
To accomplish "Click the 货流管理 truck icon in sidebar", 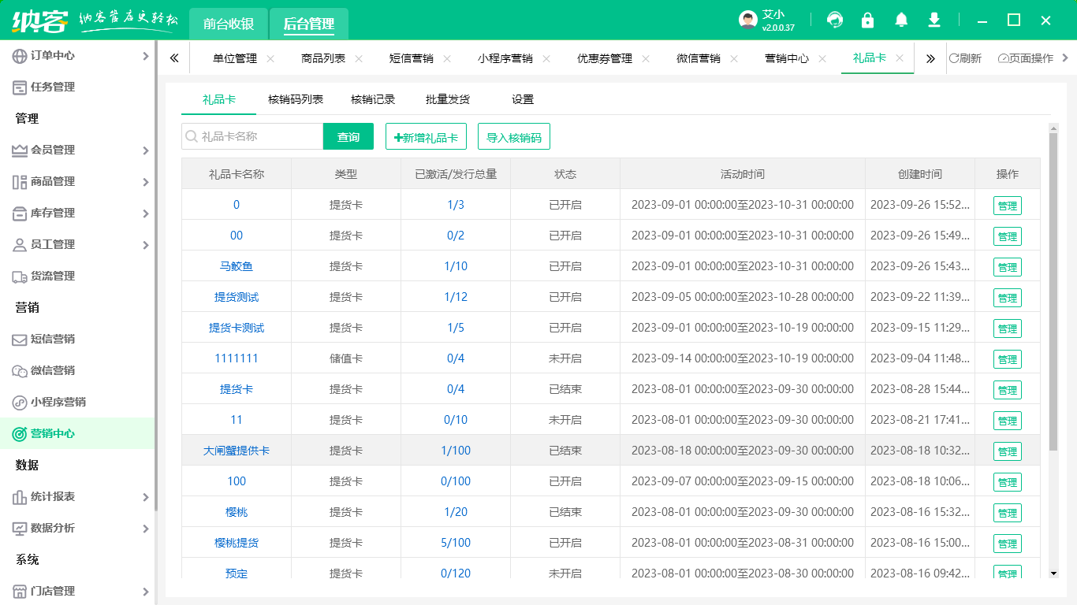I will click(20, 277).
